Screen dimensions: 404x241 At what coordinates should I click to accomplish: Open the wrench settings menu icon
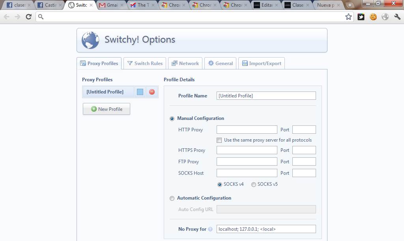(x=397, y=17)
